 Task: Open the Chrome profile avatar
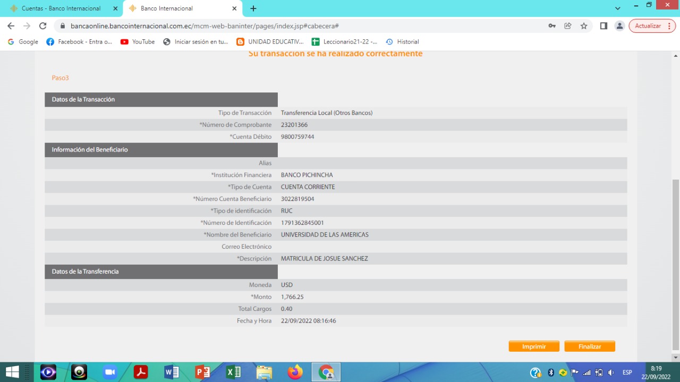[x=619, y=26]
